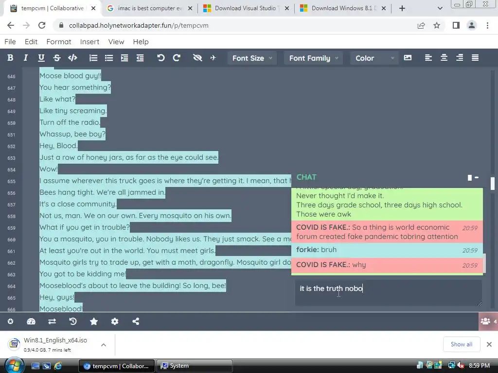Clear authorship colors with crossed-eye icon
This screenshot has height=373, width=498.
click(197, 58)
